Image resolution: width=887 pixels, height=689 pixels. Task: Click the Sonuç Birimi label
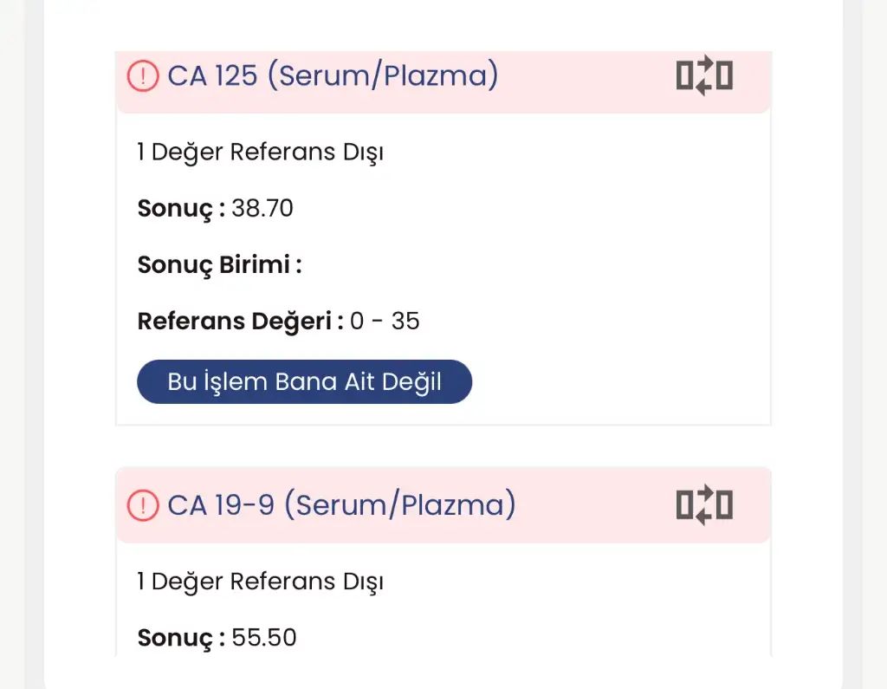[219, 265]
